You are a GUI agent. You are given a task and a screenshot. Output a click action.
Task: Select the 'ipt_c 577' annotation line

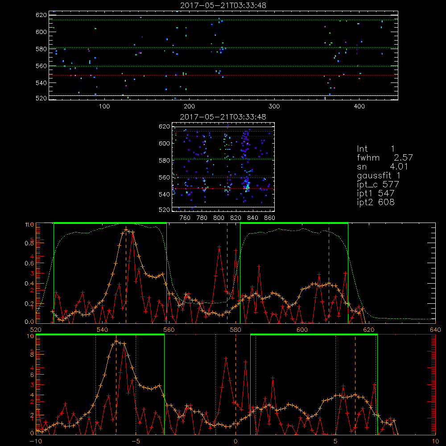(378, 185)
